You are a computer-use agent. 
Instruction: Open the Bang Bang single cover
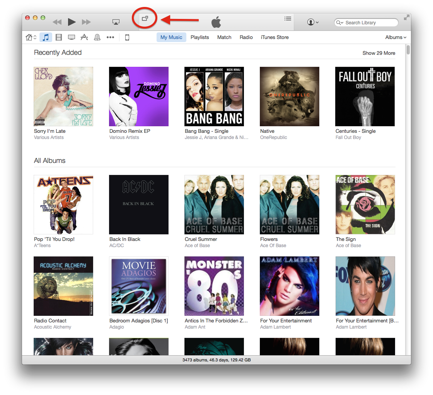(x=214, y=97)
